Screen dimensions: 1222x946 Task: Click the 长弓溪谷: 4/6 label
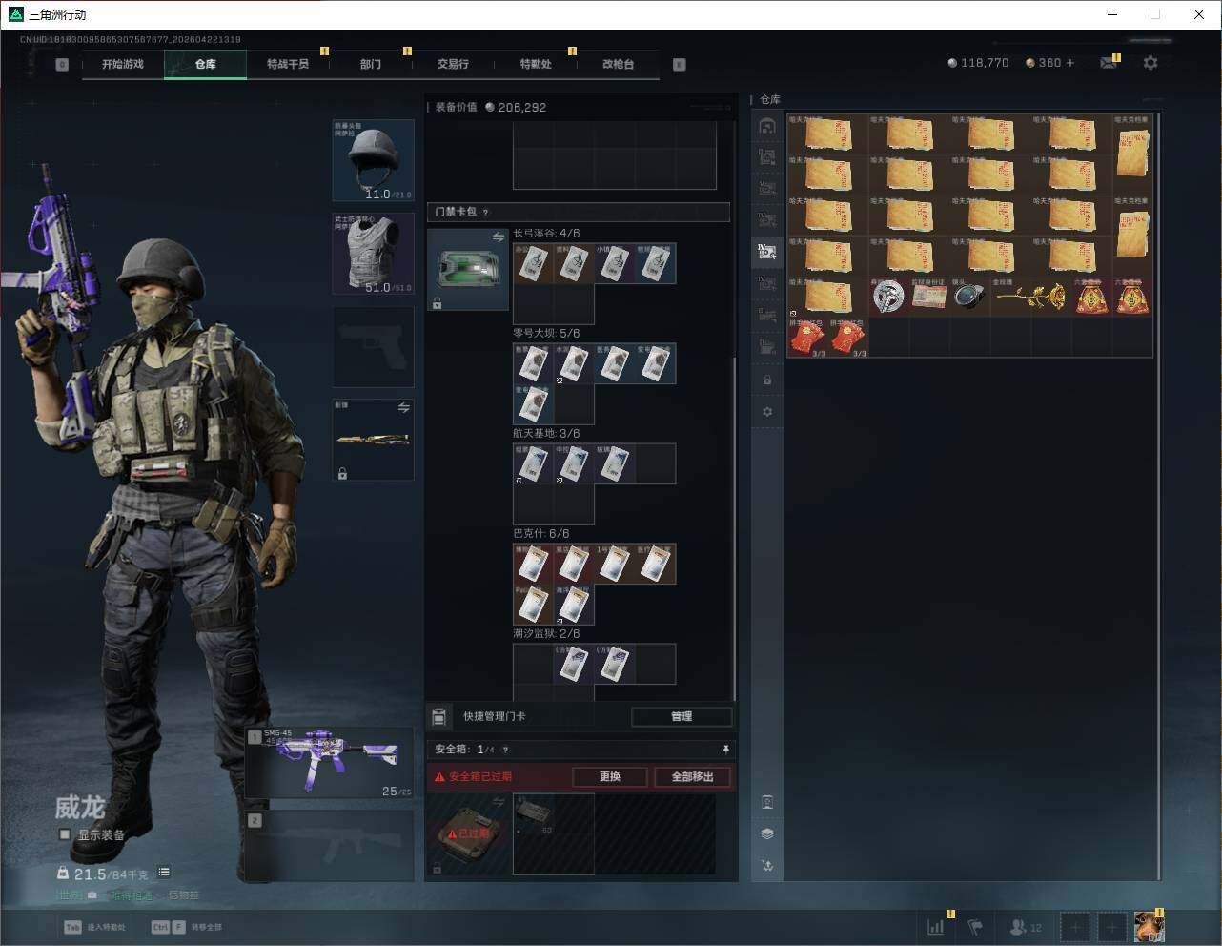click(546, 234)
